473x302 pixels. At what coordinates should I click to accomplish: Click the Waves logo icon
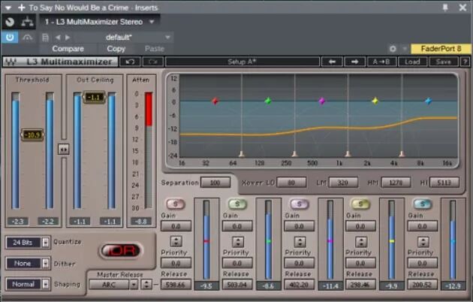tap(11, 62)
